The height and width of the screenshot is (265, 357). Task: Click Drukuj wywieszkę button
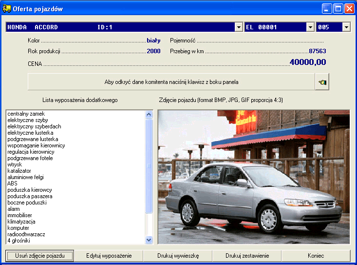point(178,256)
